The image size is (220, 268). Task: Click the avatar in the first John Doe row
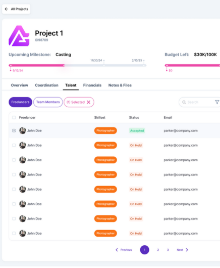click(x=23, y=130)
